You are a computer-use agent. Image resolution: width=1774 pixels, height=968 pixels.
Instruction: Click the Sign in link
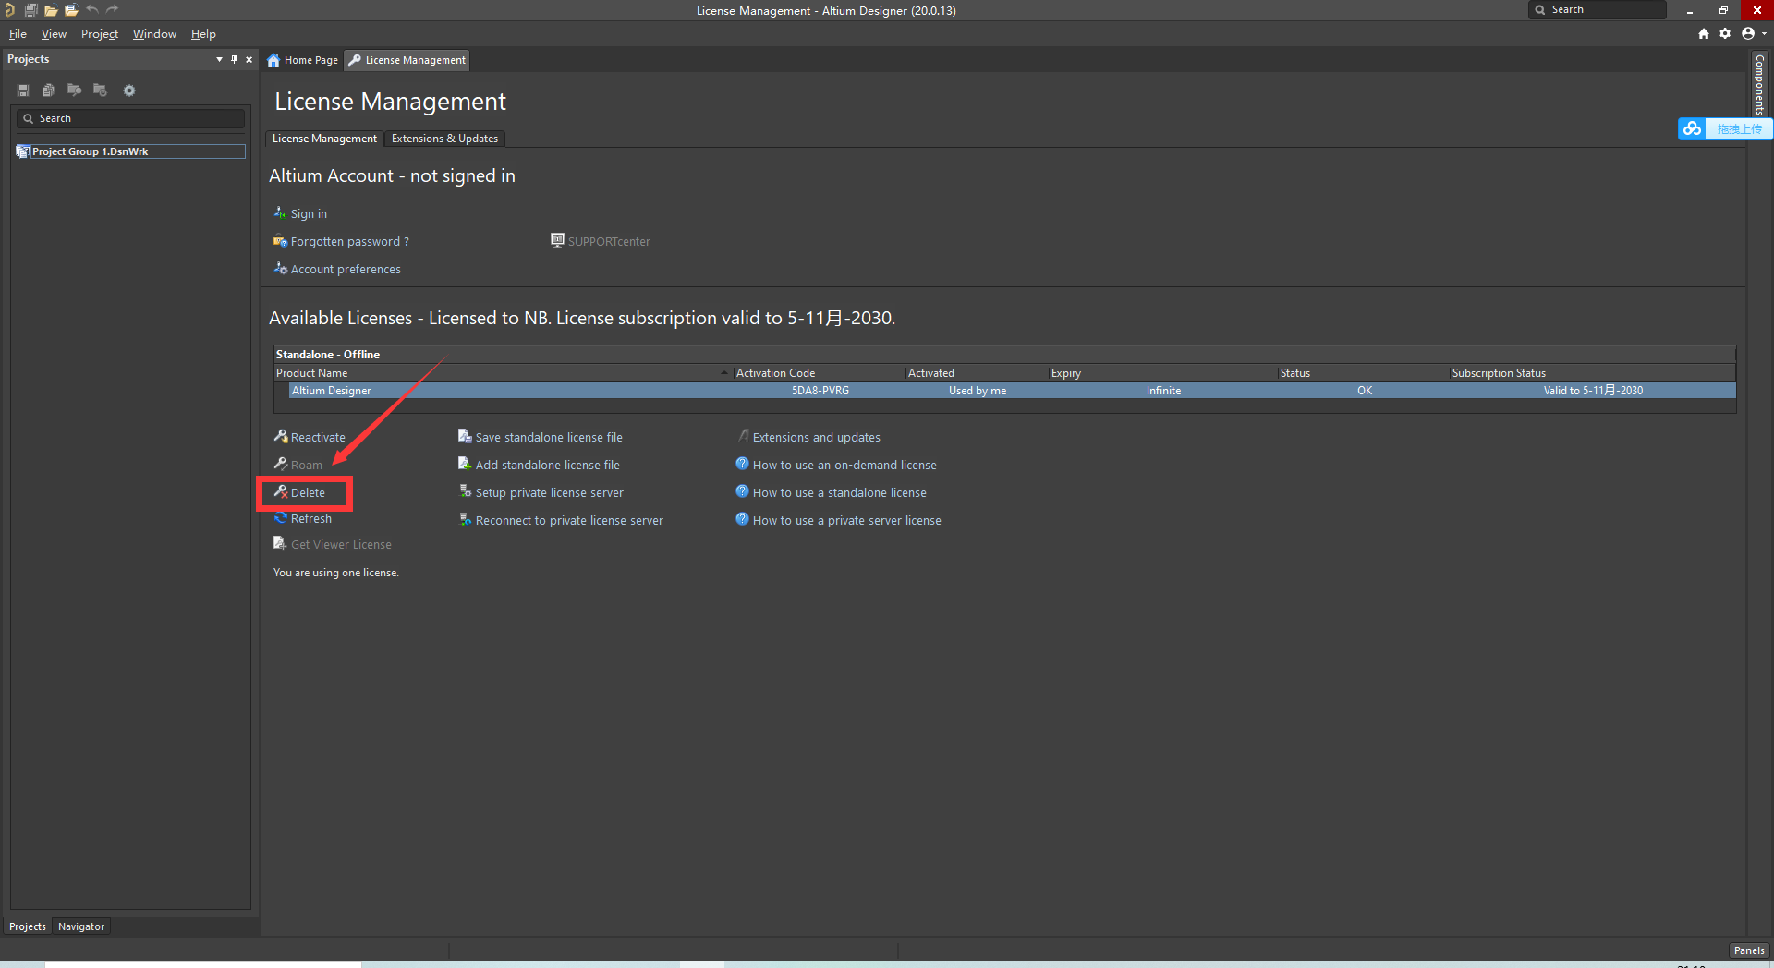coord(300,213)
